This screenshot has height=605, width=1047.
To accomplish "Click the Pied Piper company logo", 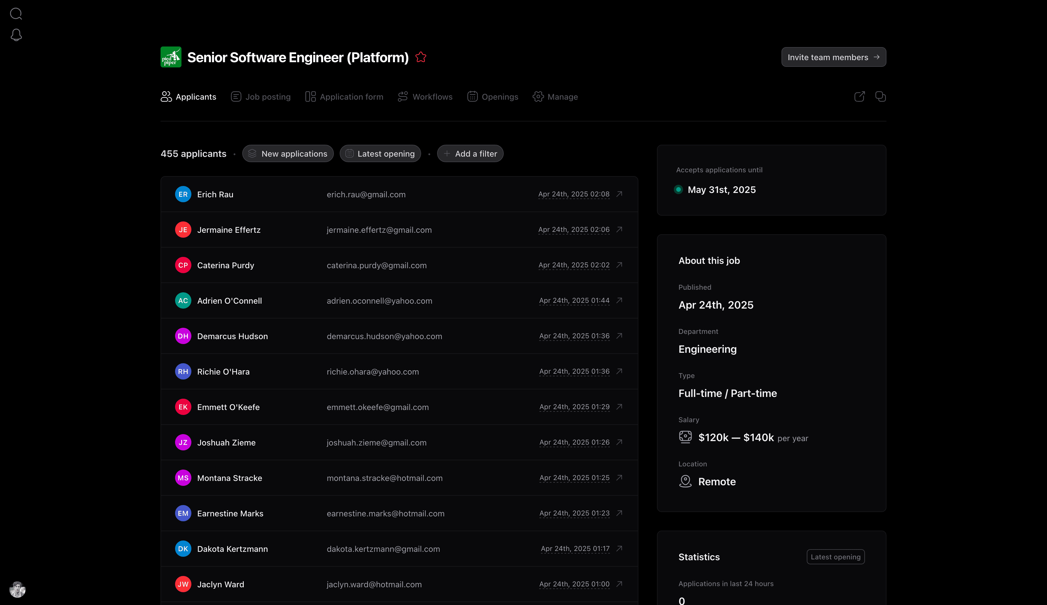I will point(171,57).
